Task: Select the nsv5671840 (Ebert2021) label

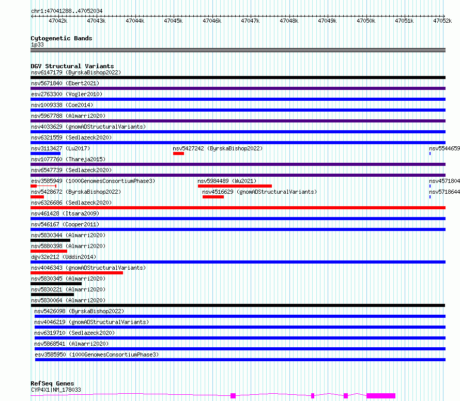Action: [x=65, y=83]
